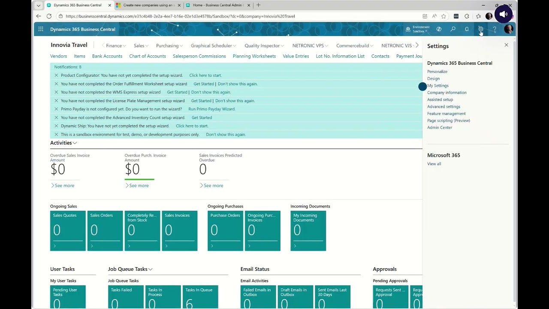Open the Items list

point(79,56)
